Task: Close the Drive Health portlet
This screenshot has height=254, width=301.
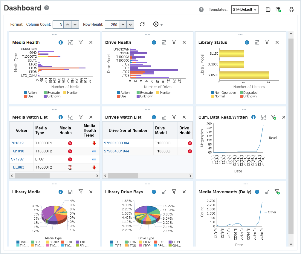Action: coord(184,42)
